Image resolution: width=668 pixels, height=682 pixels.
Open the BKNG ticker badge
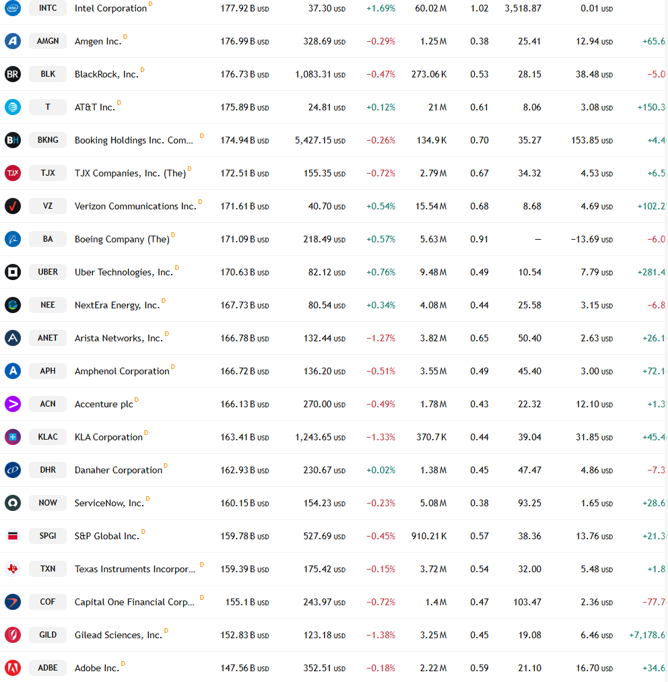coord(48,140)
